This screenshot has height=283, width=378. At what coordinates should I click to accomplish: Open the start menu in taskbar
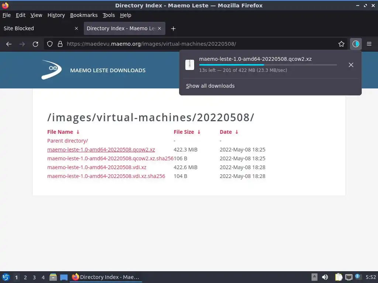(x=6, y=277)
